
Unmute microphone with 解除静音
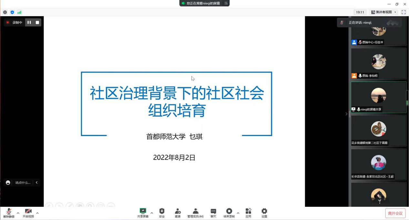[9, 213]
